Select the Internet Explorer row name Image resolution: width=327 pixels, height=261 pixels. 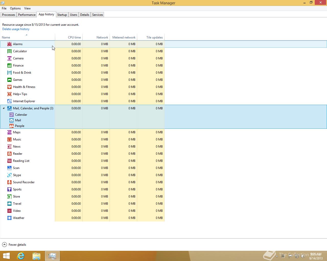[x=24, y=101]
